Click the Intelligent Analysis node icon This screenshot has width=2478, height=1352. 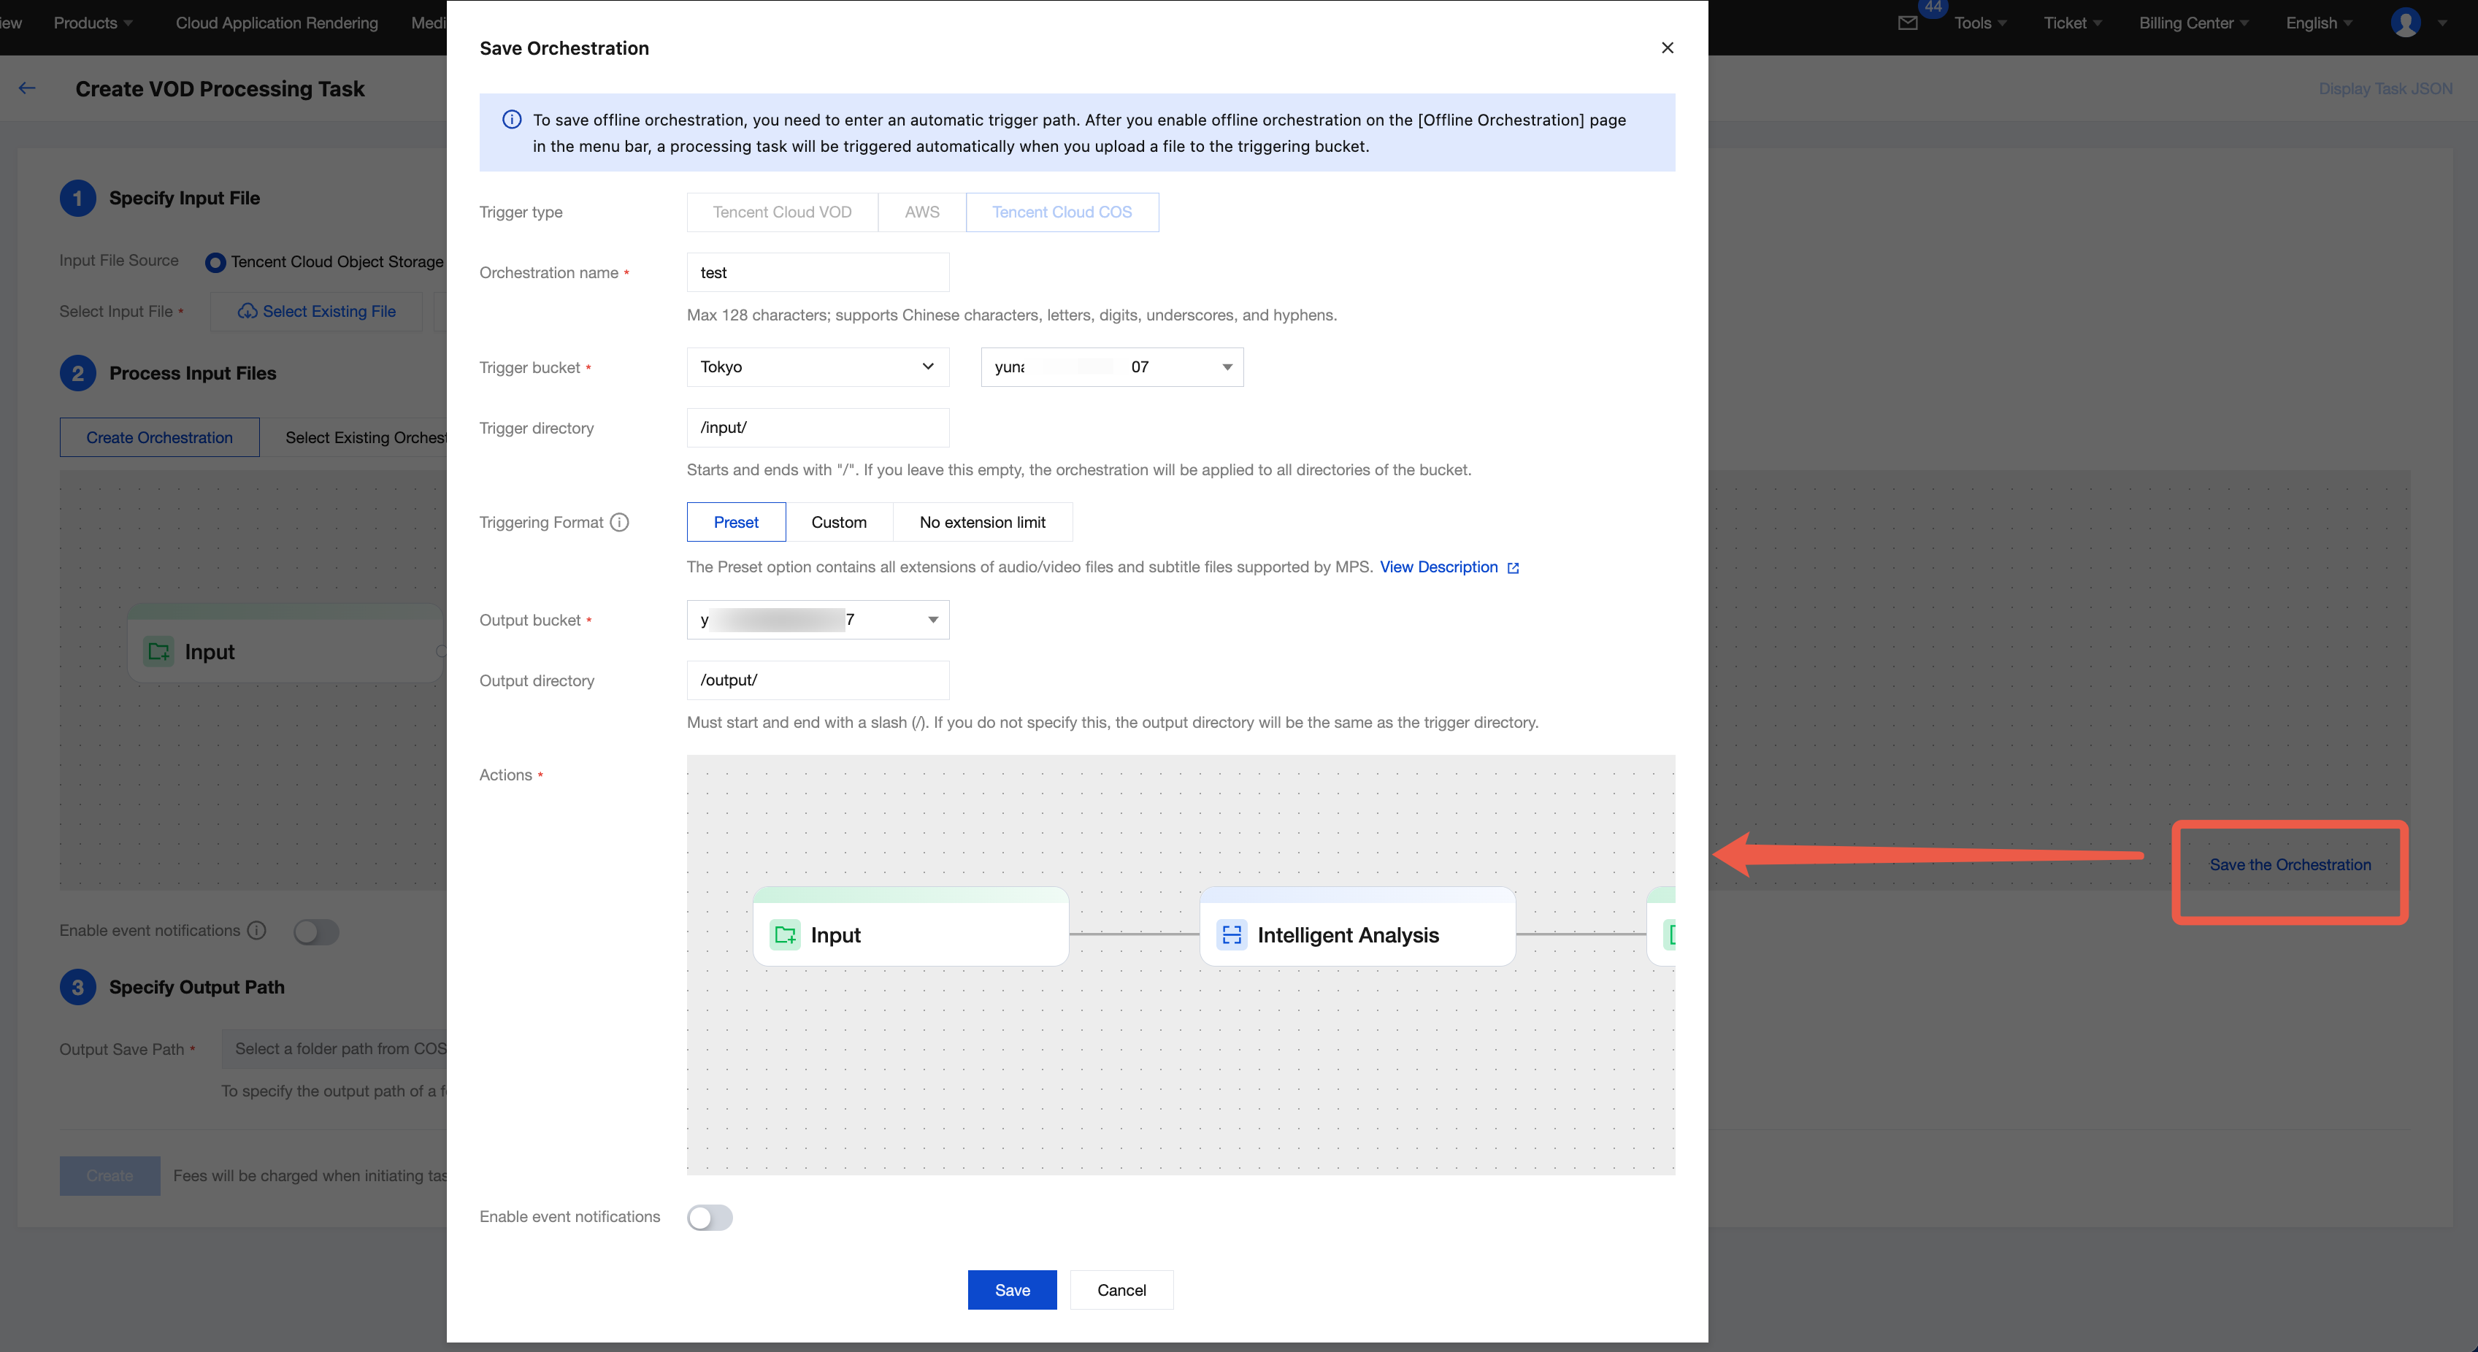click(x=1231, y=934)
